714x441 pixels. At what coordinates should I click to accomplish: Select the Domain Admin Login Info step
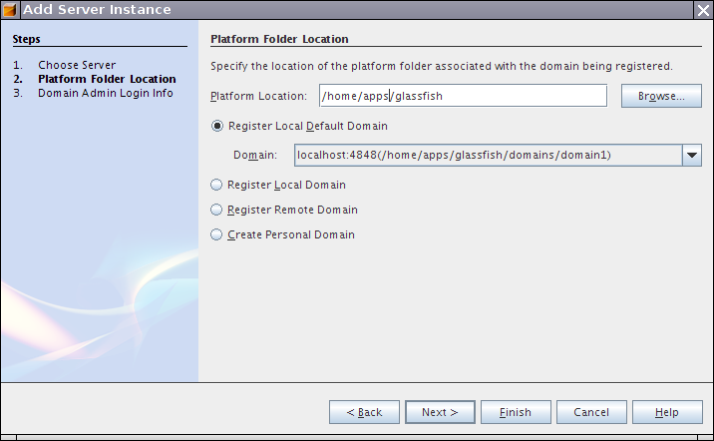pos(105,93)
